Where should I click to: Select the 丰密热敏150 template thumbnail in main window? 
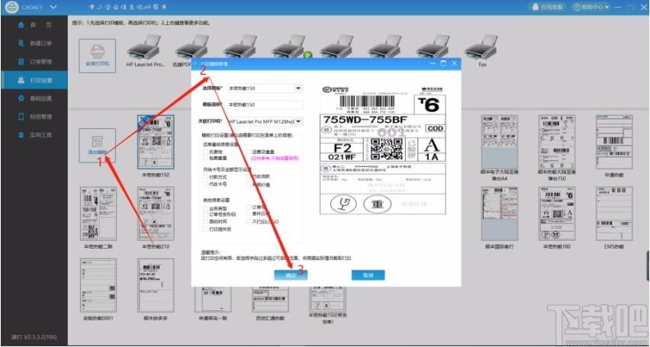pos(156,142)
